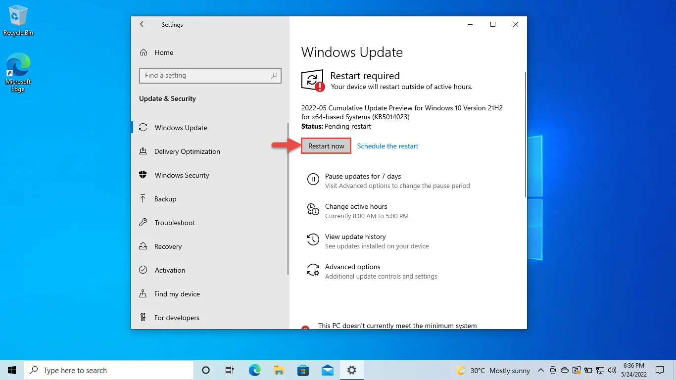Screen dimensions: 676x380
Task: Click the history clock icon
Action: tap(313, 239)
